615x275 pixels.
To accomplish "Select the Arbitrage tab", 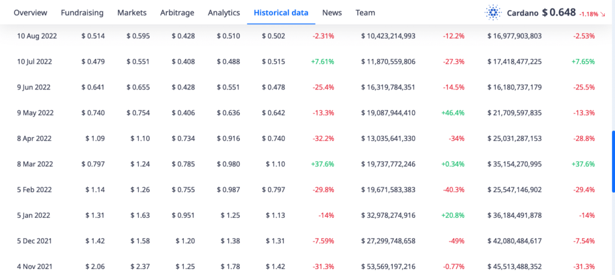I will [x=177, y=13].
